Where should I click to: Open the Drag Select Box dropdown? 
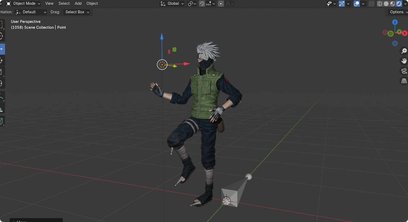(x=76, y=12)
